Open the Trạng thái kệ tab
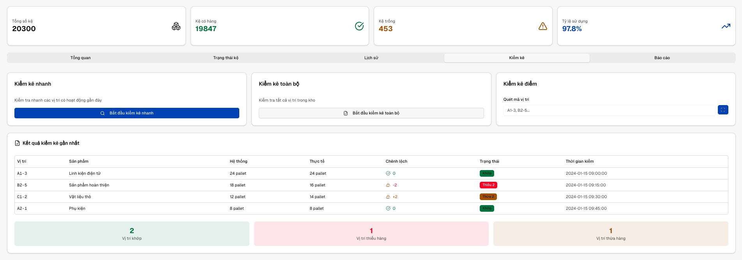 [x=226, y=58]
